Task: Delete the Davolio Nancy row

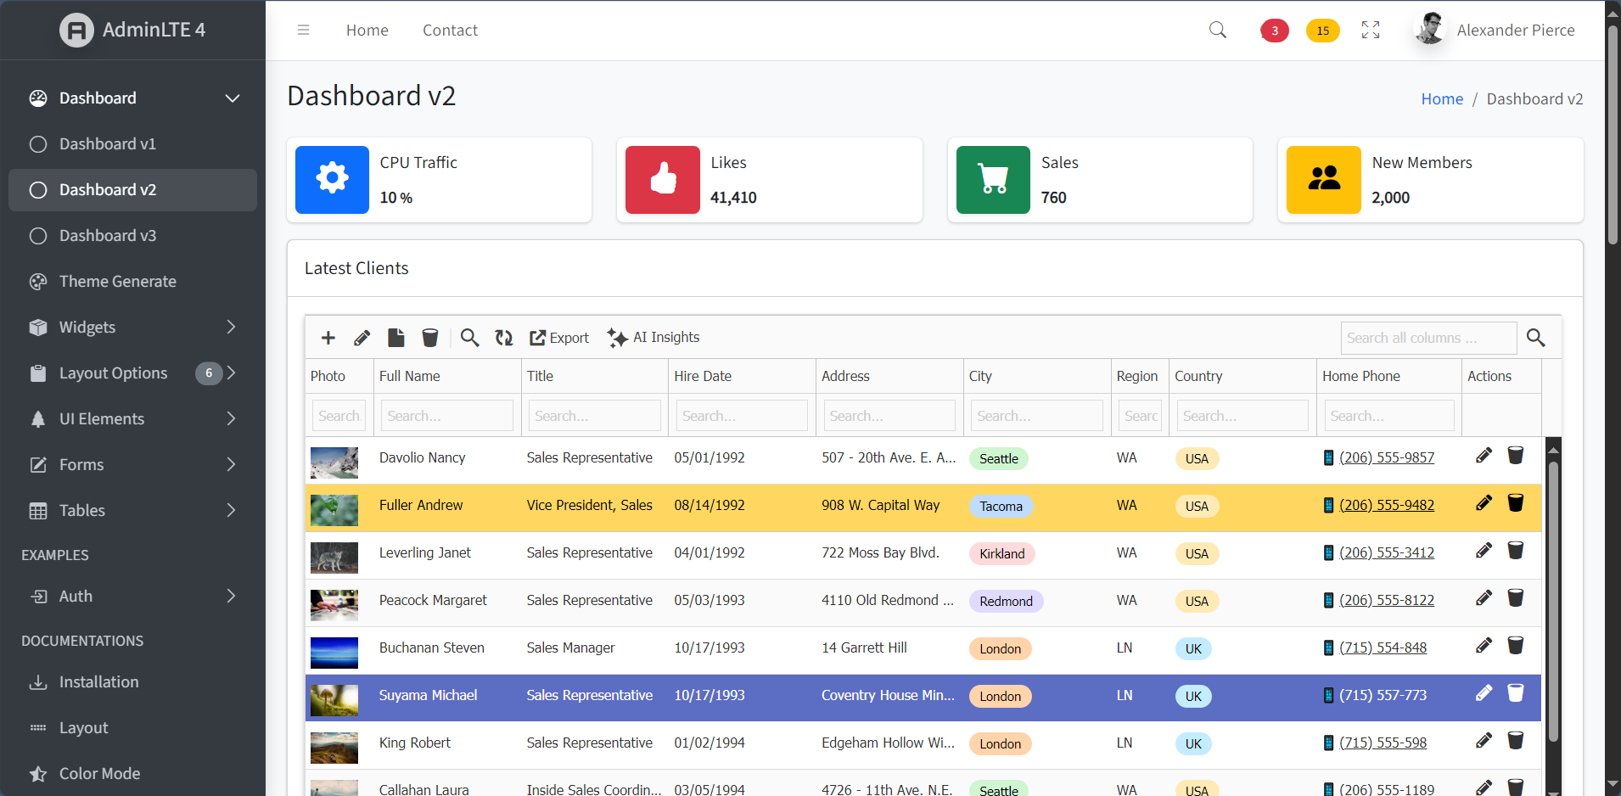Action: pos(1515,456)
